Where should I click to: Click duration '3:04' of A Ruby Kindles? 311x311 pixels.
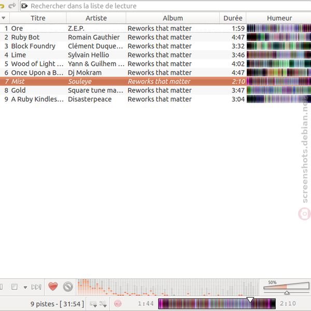[238, 99]
